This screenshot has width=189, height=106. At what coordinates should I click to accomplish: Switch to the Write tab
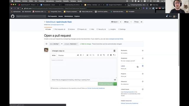click(54, 55)
